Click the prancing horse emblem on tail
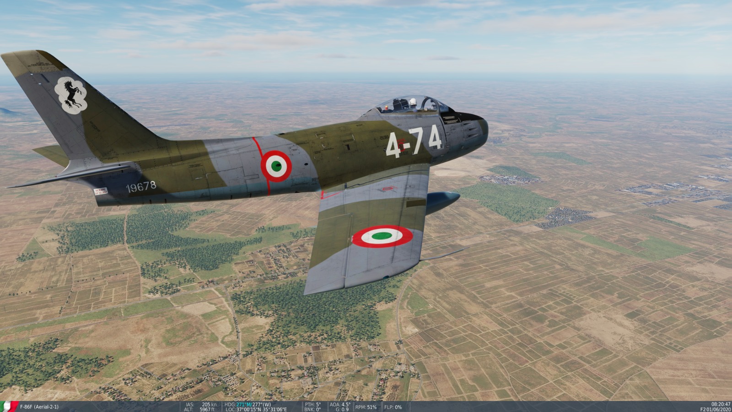The height and width of the screenshot is (412, 732). pyautogui.click(x=71, y=95)
